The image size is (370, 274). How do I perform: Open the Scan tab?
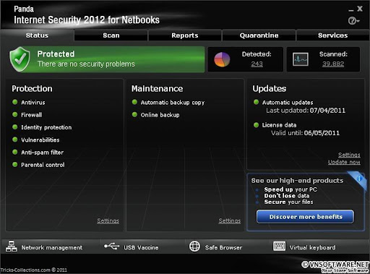point(111,35)
